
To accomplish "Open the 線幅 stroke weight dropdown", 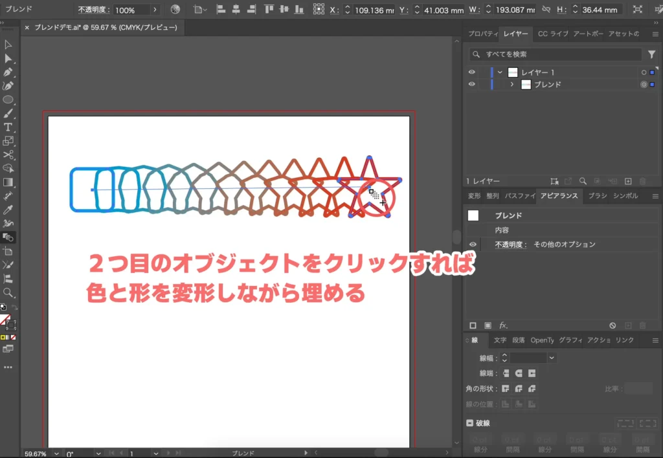I will click(552, 358).
